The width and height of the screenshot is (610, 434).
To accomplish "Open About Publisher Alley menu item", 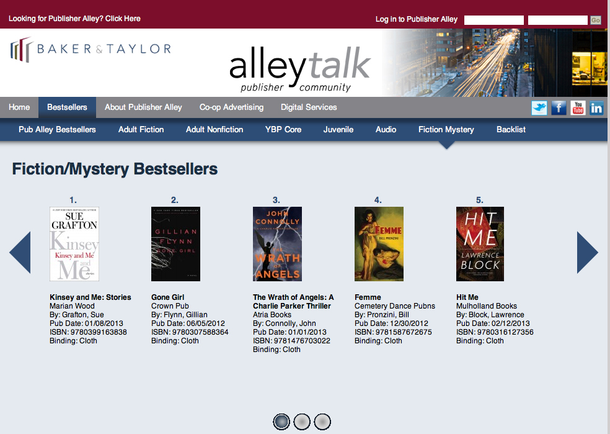I will [x=143, y=107].
